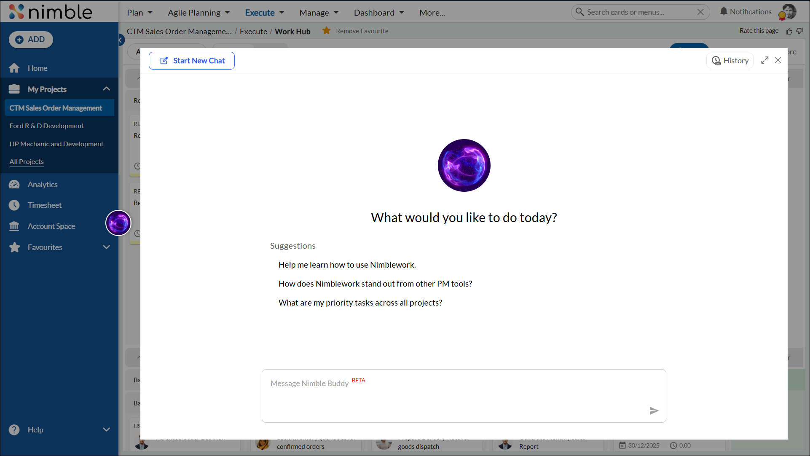Choose suggestion What are my priority tasks
The height and width of the screenshot is (456, 810).
tap(360, 303)
